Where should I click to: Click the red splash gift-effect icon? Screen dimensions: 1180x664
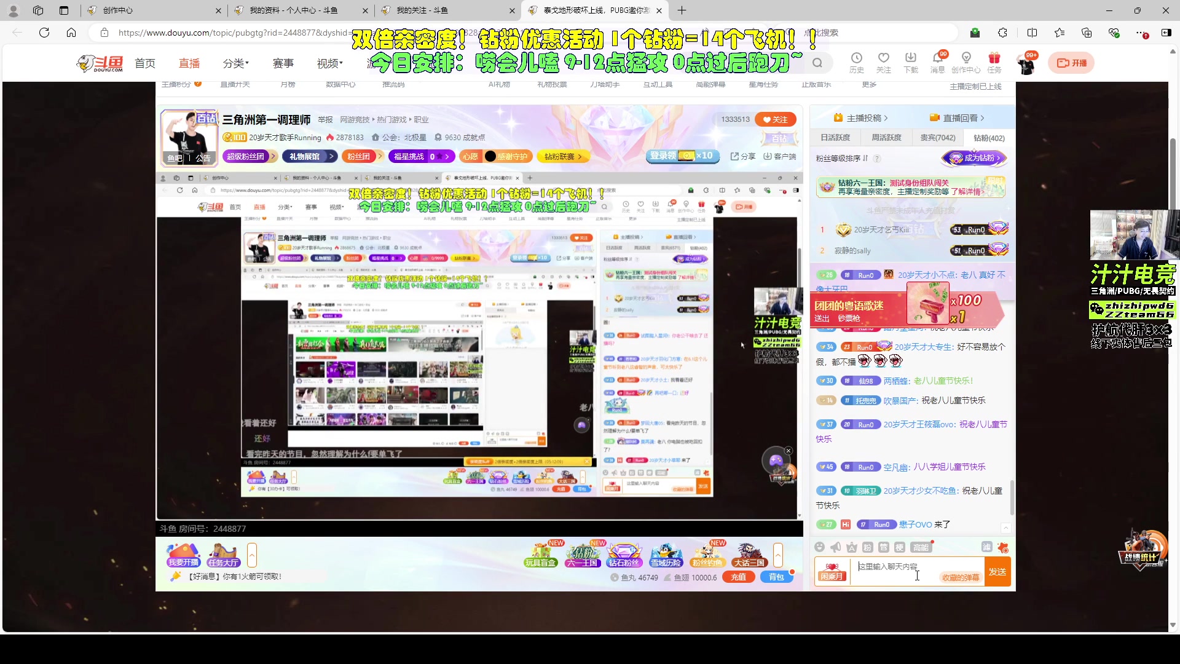tap(1003, 547)
